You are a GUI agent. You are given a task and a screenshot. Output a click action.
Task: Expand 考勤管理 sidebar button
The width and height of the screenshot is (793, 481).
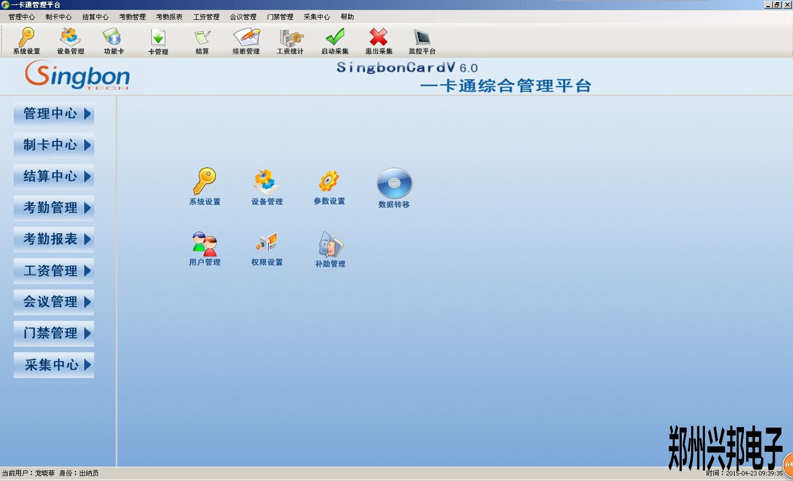click(54, 208)
